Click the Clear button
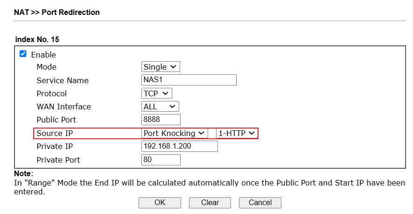Viewport: 413px width, 214px height. (x=210, y=203)
